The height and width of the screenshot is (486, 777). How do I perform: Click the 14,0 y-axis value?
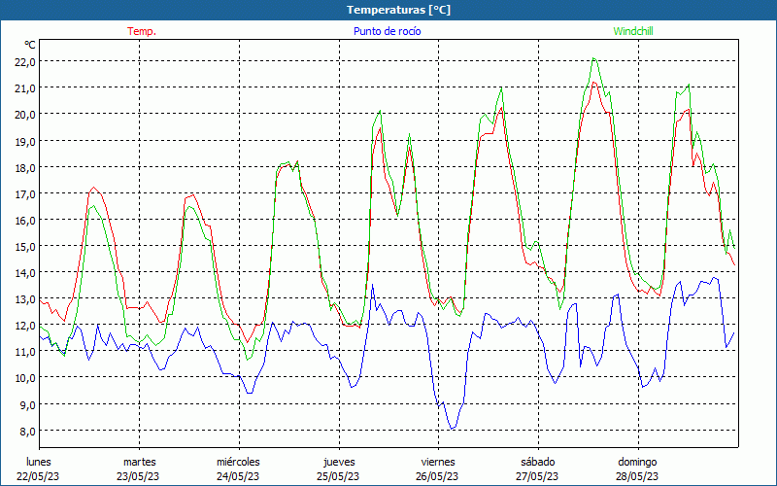(25, 273)
